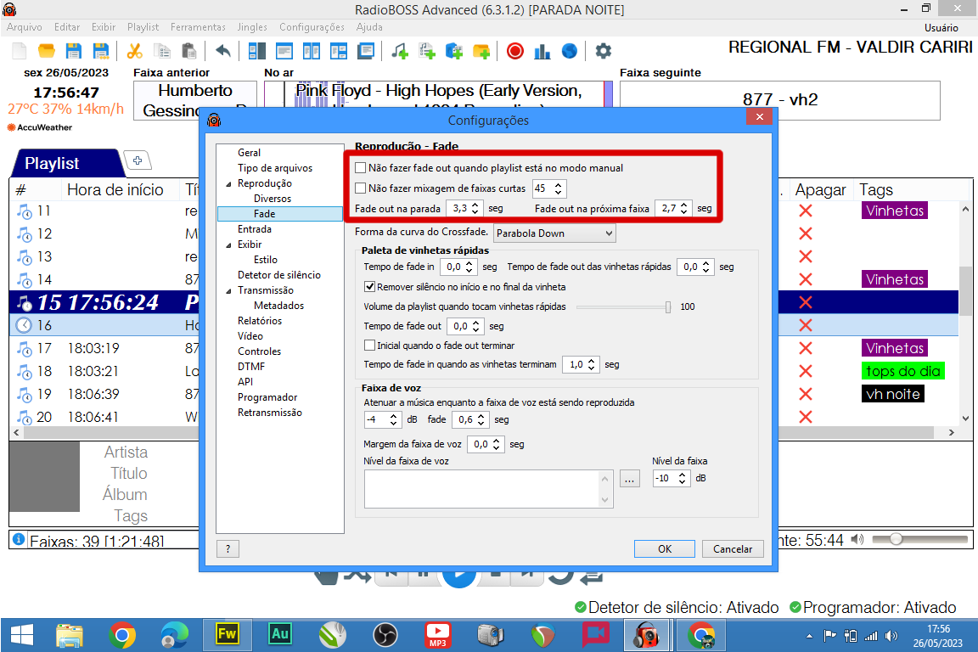Click the '...' browse button
This screenshot has width=978, height=652.
(630, 479)
